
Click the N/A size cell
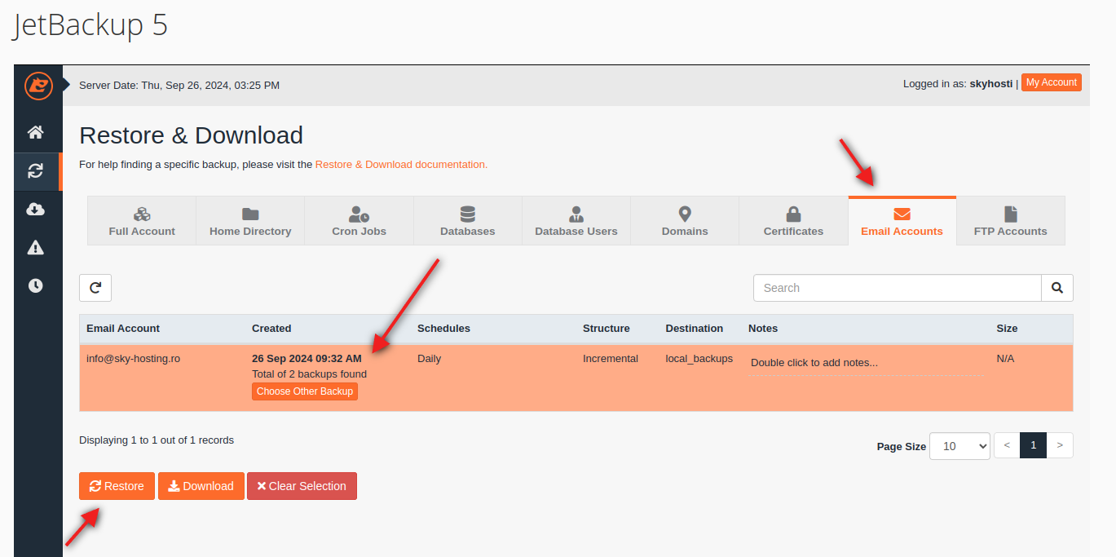coord(1005,358)
